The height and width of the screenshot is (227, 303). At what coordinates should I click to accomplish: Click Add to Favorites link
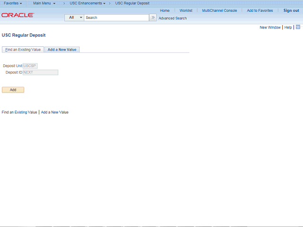pyautogui.click(x=260, y=10)
